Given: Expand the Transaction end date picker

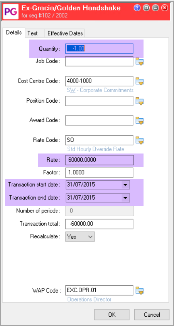Looking at the screenshot, I should click(x=125, y=198).
